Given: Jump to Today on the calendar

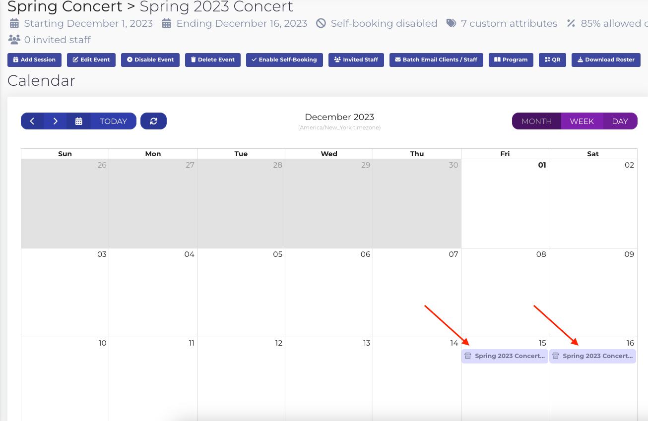Looking at the screenshot, I should click(113, 121).
